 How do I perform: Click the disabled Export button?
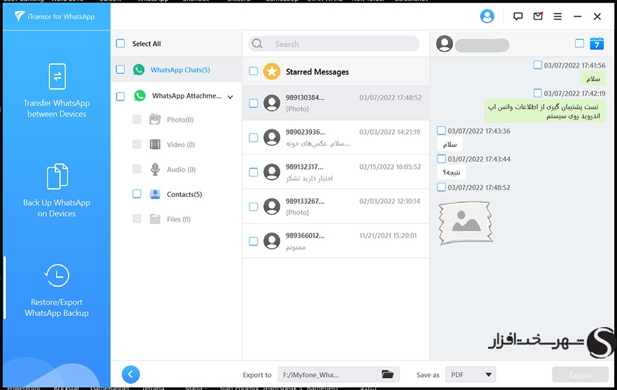pos(580,375)
